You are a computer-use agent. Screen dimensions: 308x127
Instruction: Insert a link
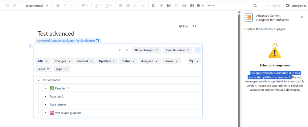point(161,6)
